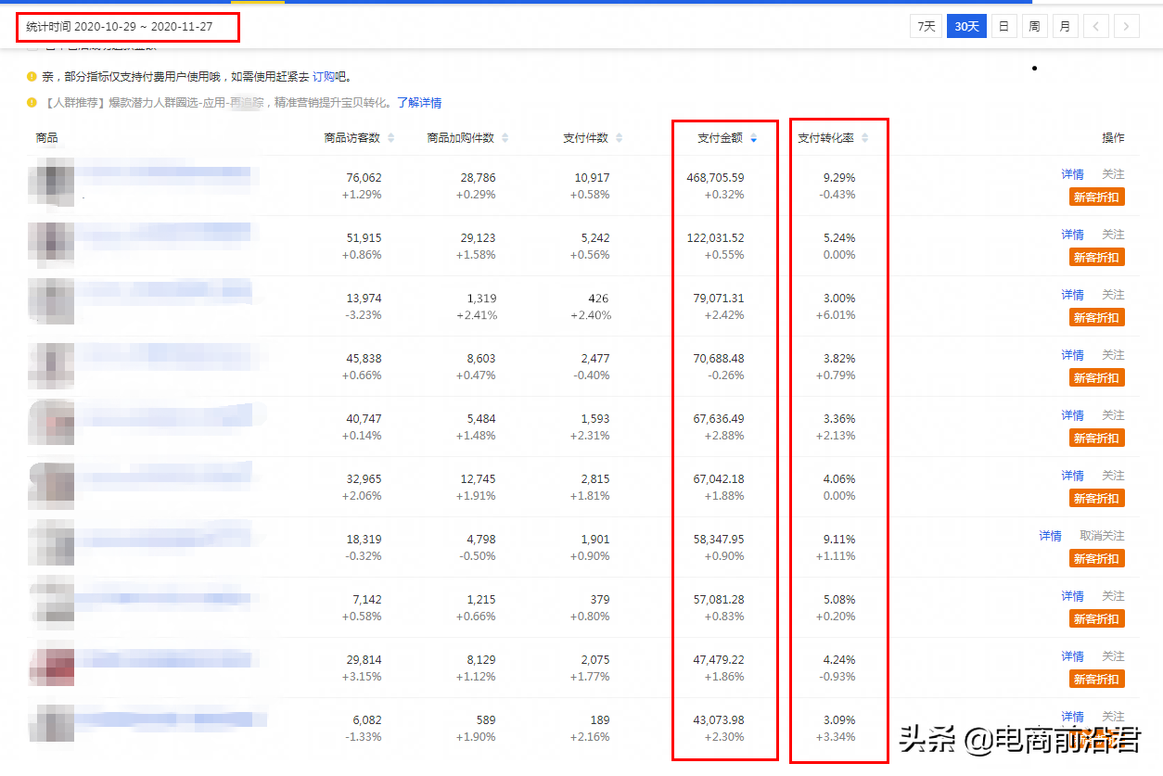
Task: Open the 了解详情 link
Action: [x=419, y=103]
